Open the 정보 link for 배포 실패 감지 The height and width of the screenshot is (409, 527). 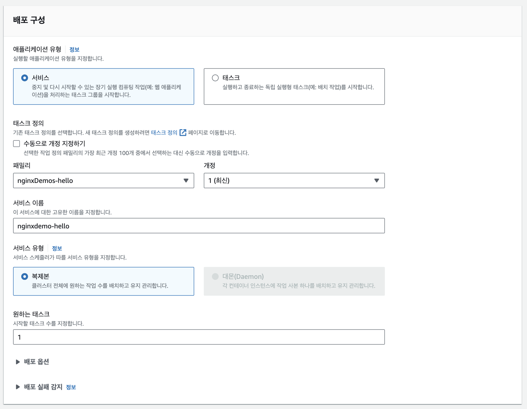[x=71, y=387]
